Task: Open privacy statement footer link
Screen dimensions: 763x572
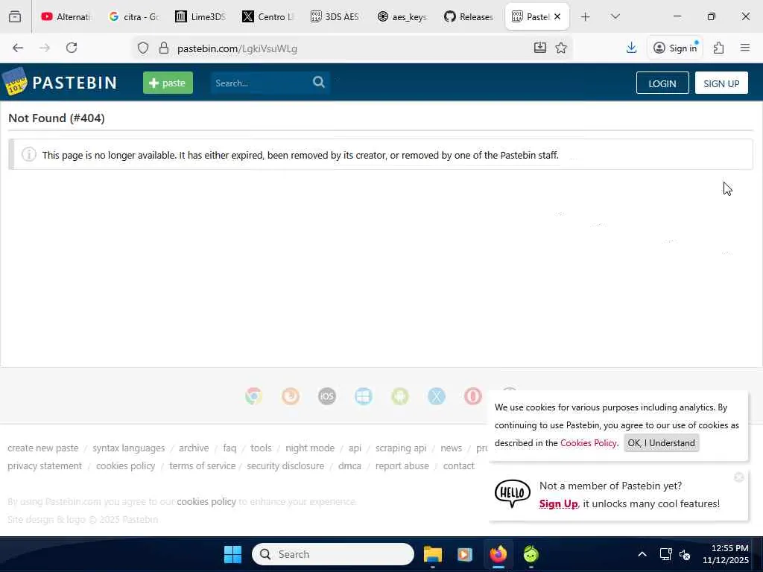Action: (45, 466)
